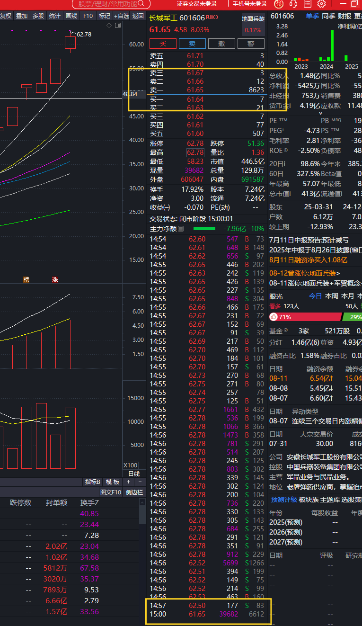362x626 pixels.
Task: Toggle the 侧边栏 sidebar
Action: tap(133, 492)
